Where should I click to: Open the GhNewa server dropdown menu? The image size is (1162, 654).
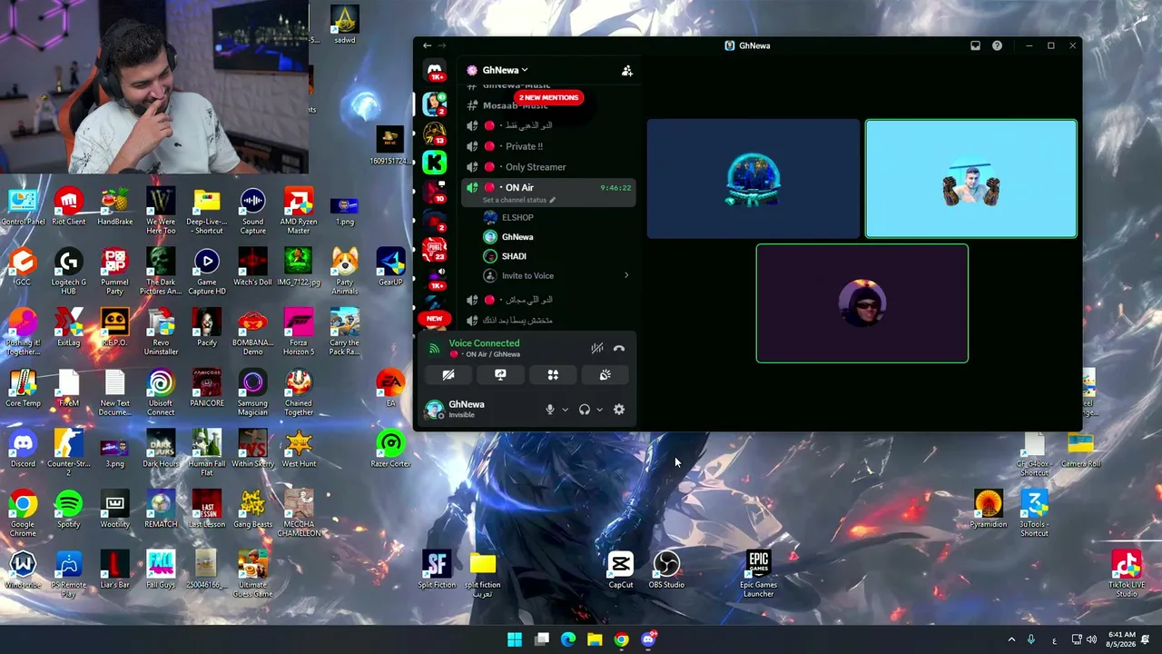tap(505, 70)
